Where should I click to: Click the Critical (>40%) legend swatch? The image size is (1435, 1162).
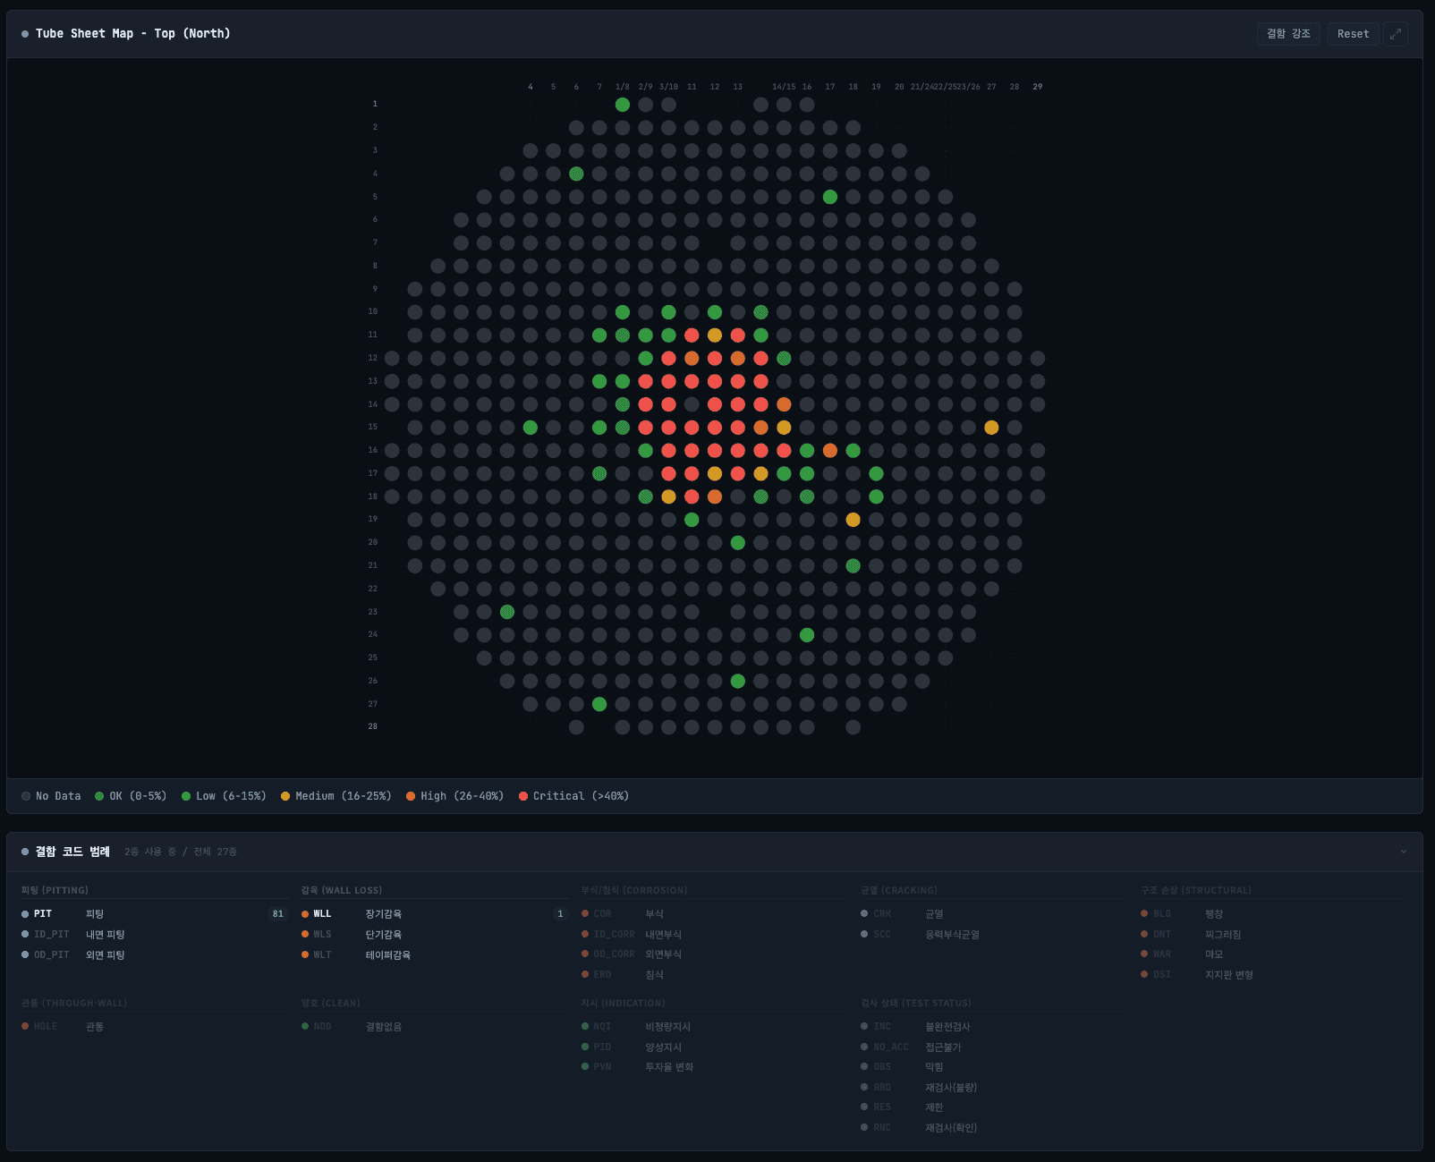click(x=523, y=796)
